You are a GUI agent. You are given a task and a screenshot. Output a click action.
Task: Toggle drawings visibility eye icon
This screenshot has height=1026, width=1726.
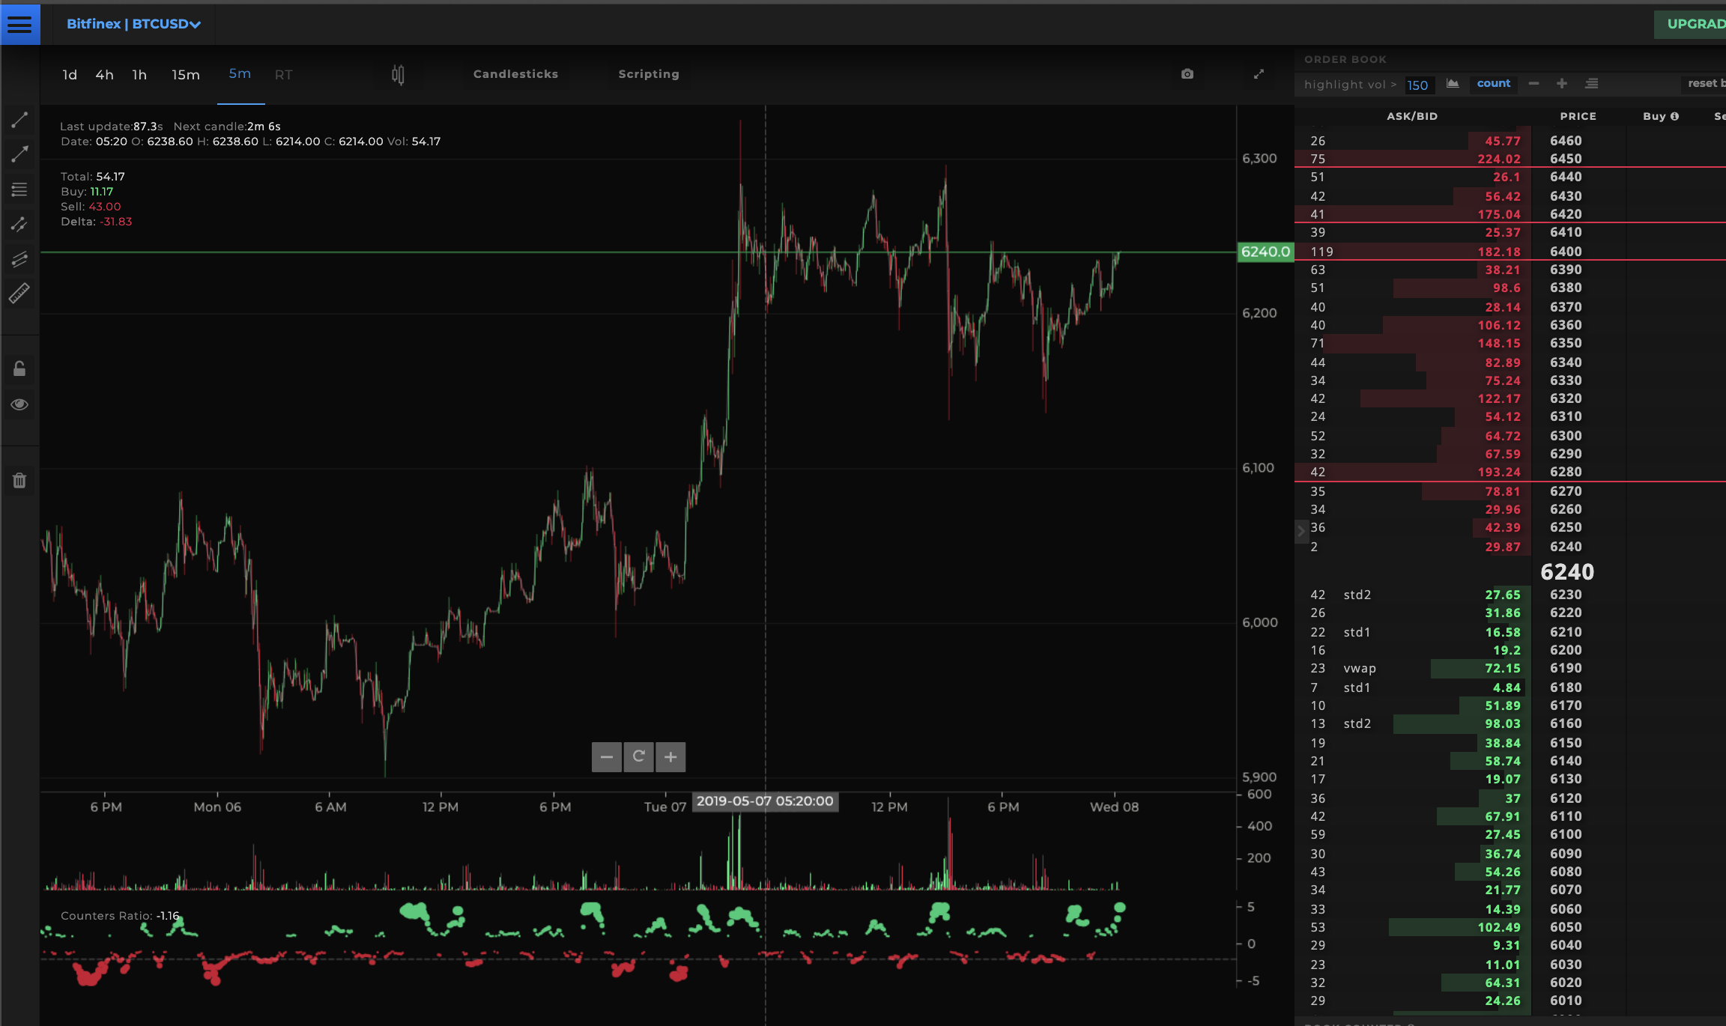pos(19,404)
